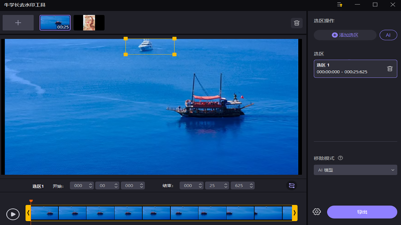Image resolution: width=401 pixels, height=225 pixels.
Task: Click help icon next to 移除模式
Action: [341, 158]
